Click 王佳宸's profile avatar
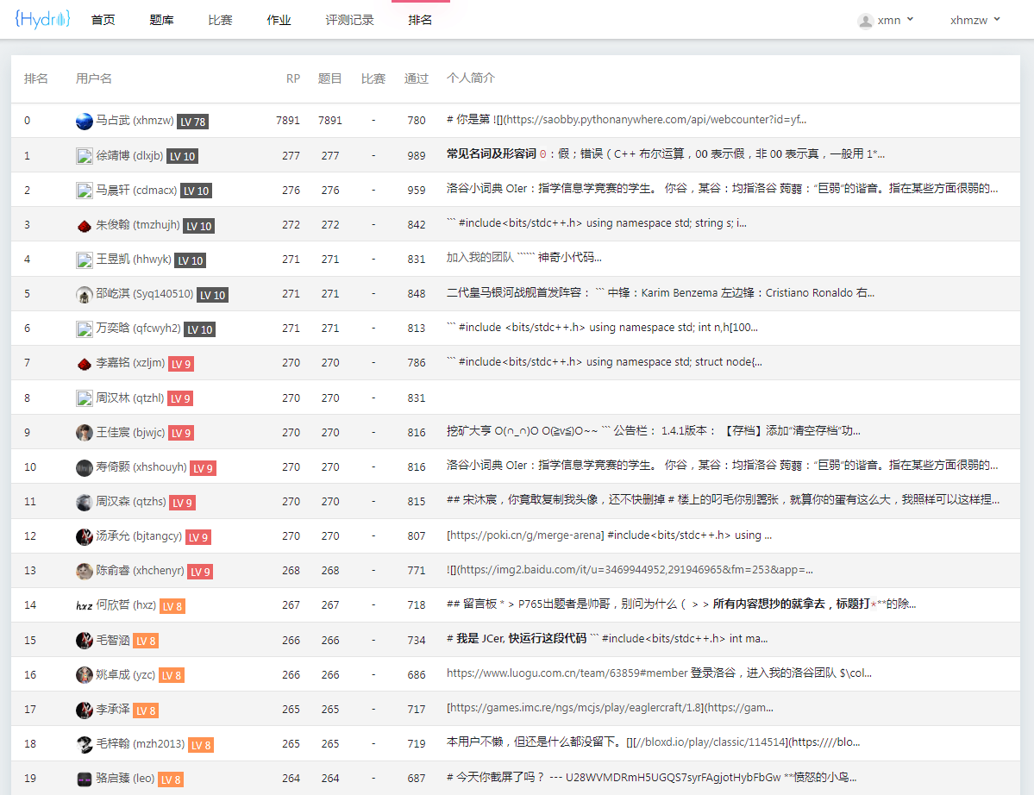 point(84,433)
